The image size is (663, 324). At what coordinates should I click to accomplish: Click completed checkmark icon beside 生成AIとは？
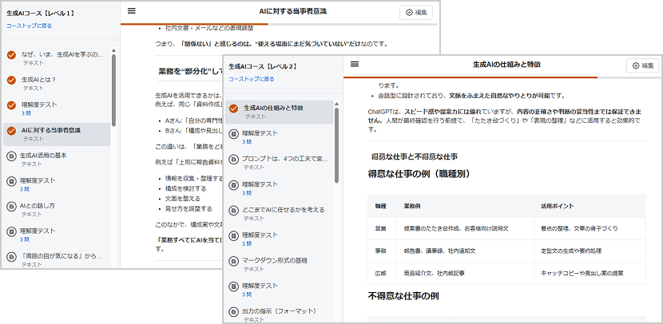pyautogui.click(x=11, y=80)
